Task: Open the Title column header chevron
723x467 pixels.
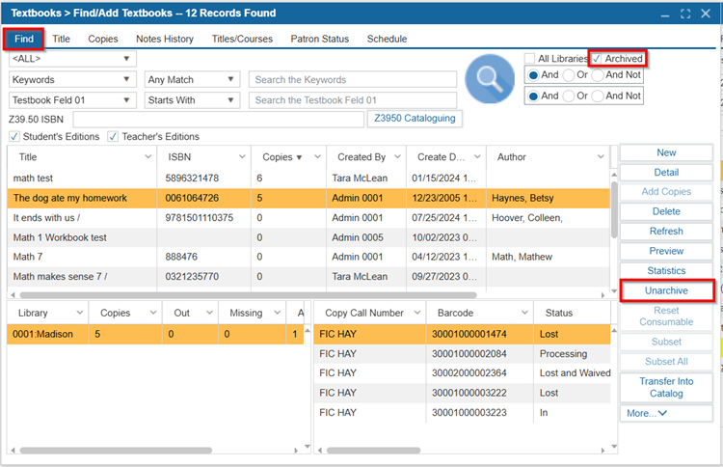Action: (x=148, y=157)
